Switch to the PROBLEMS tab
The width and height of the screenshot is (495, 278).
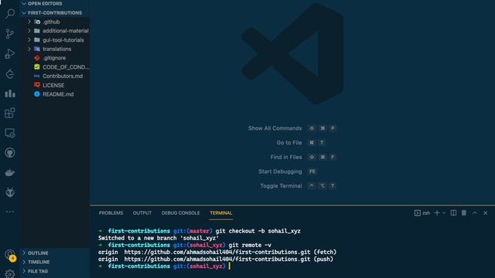(111, 213)
